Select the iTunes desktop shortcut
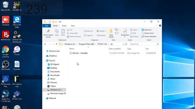Viewport: 195px width, 109px height. 17,51
